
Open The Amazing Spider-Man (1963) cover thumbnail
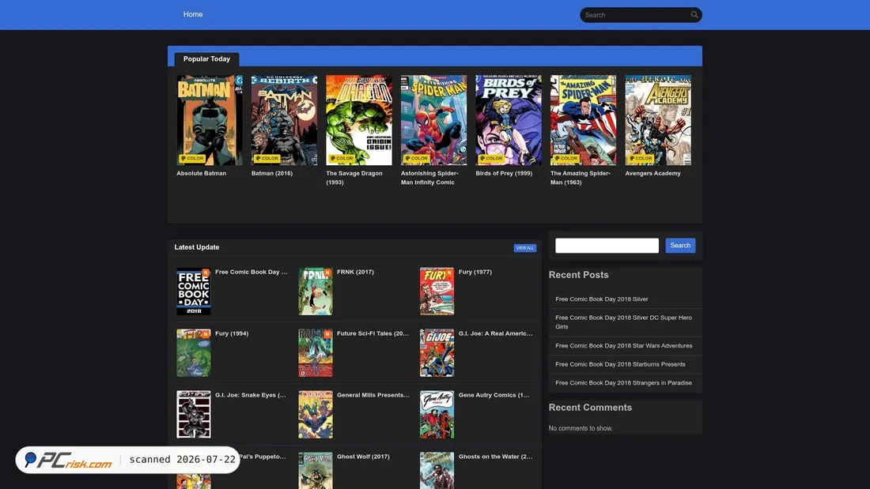pyautogui.click(x=583, y=120)
